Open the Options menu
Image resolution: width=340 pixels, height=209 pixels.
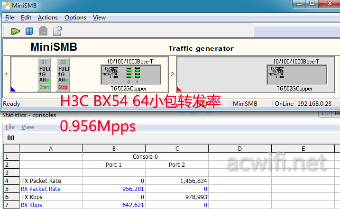(x=75, y=18)
